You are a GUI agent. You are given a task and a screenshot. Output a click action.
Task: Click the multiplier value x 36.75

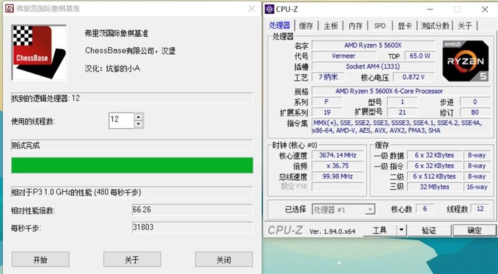pyautogui.click(x=337, y=166)
